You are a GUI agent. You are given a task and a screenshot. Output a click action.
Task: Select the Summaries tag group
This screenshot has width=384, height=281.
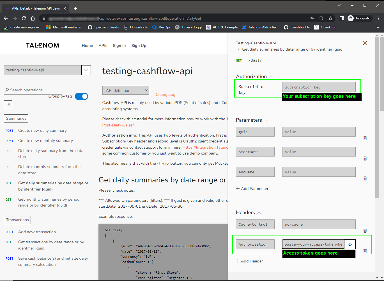coord(16,118)
